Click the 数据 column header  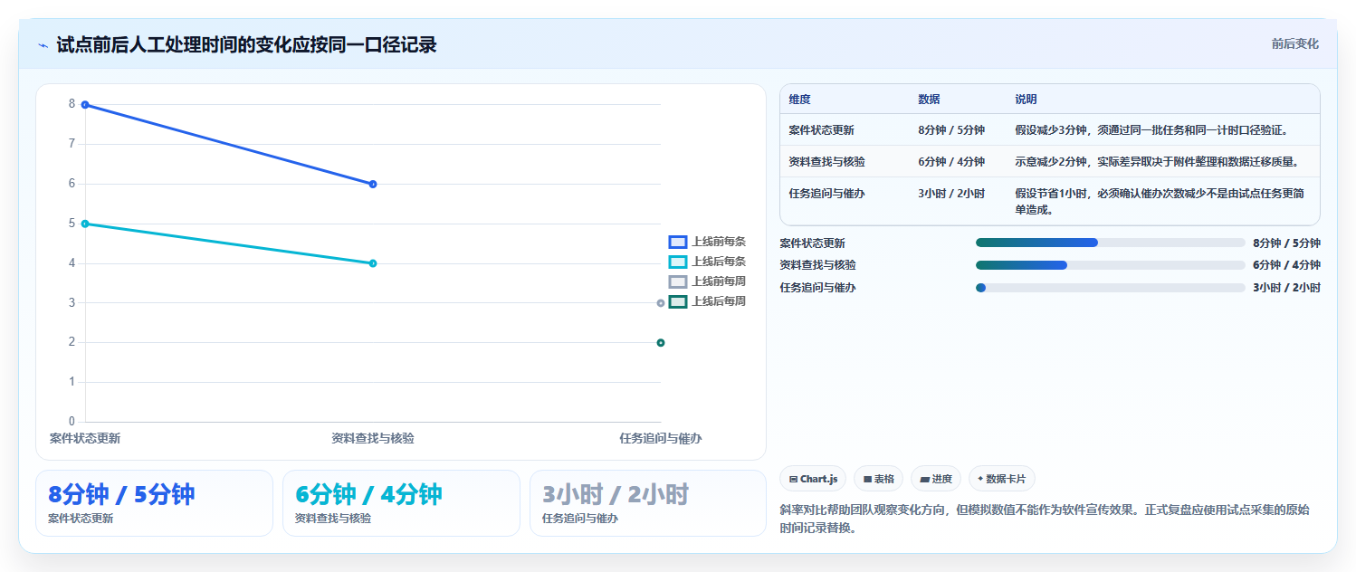pyautogui.click(x=929, y=100)
